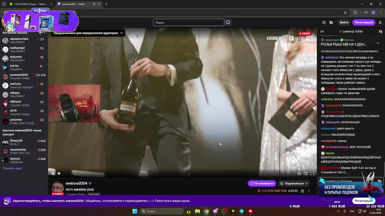Mute the Twitch tab via speaker icon
The image size is (385, 216).
coord(94,4)
